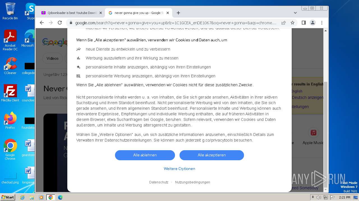
Task: Click the forward navigation arrow
Action: pyautogui.click(x=51, y=23)
